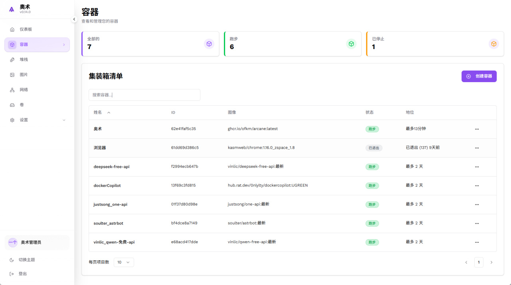Select the 容器 containers menu item

pyautogui.click(x=37, y=45)
